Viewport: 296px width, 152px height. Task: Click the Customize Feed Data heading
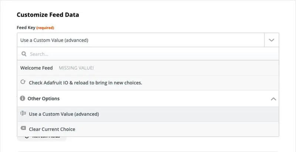[x=48, y=15]
